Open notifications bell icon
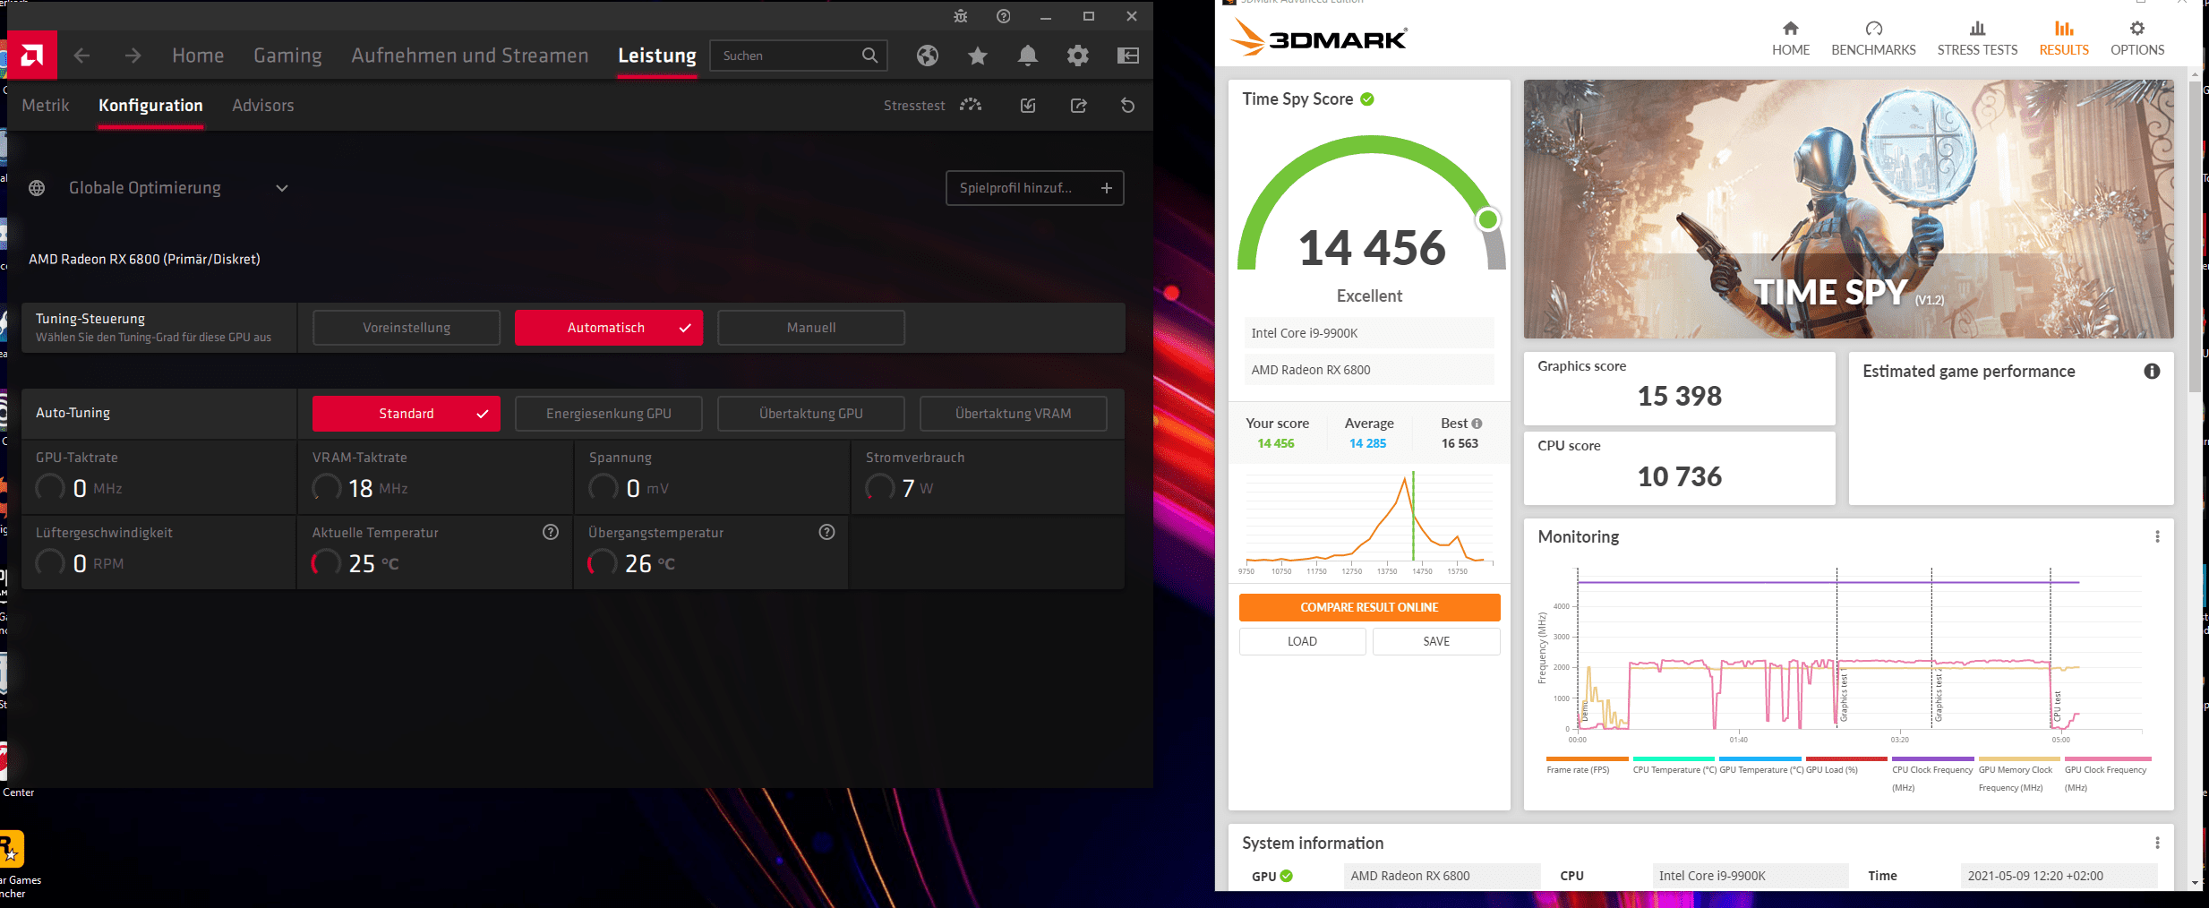 tap(1028, 56)
